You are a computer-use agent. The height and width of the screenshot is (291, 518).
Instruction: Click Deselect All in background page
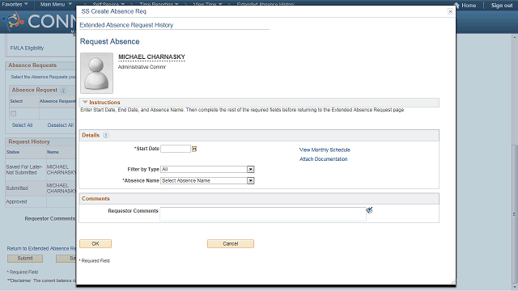[61, 125]
